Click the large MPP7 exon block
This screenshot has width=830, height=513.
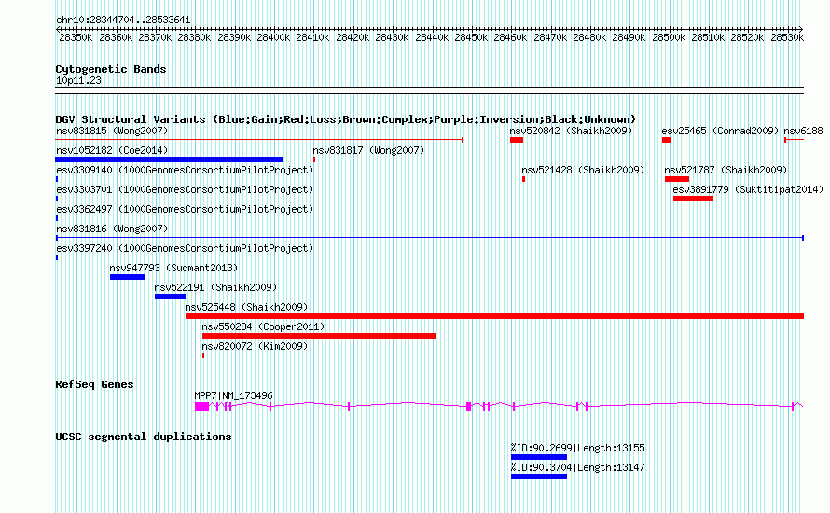[201, 407]
